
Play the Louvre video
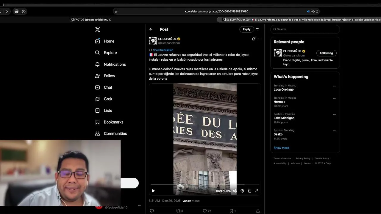153,191
